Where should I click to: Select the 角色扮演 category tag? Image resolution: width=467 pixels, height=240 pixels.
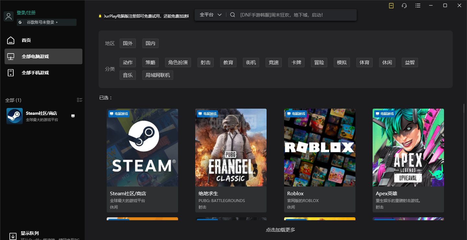pos(178,62)
